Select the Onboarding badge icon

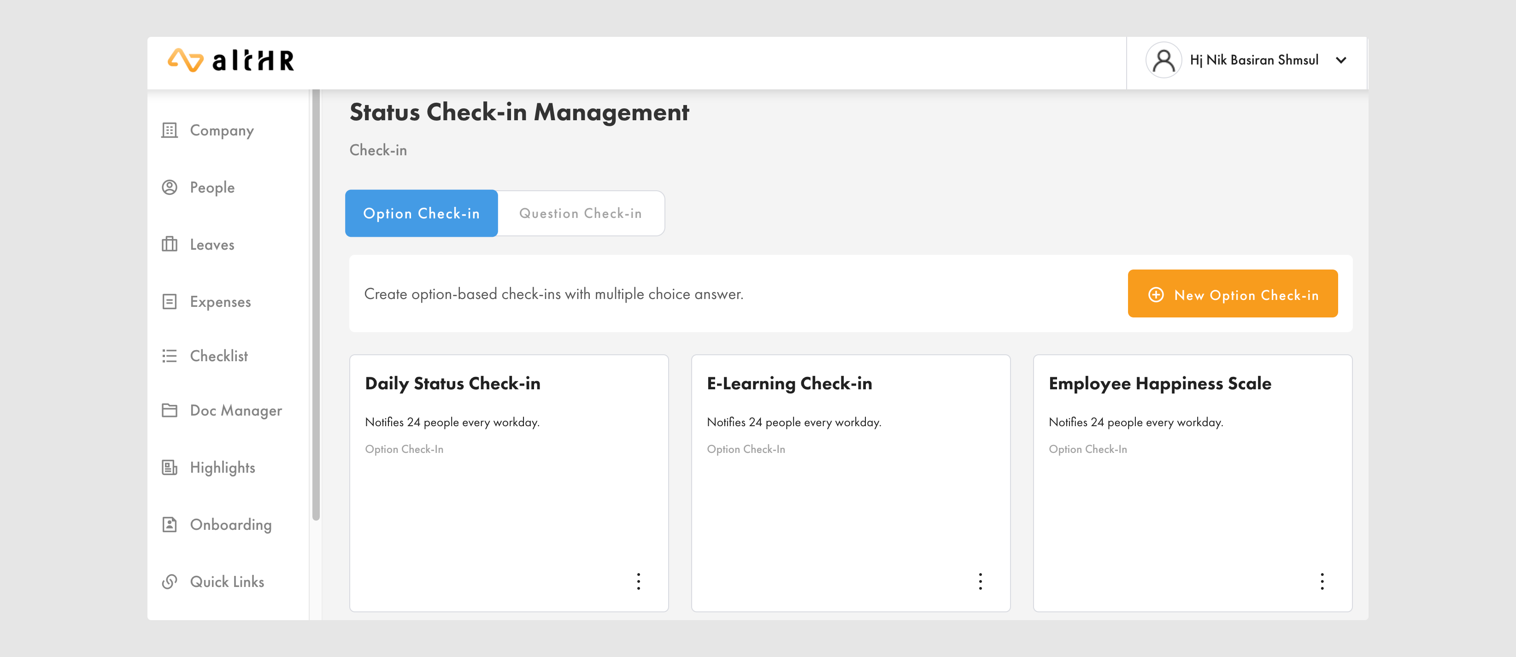pyautogui.click(x=170, y=524)
